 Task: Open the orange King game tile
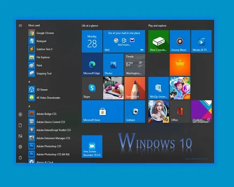coord(180,65)
